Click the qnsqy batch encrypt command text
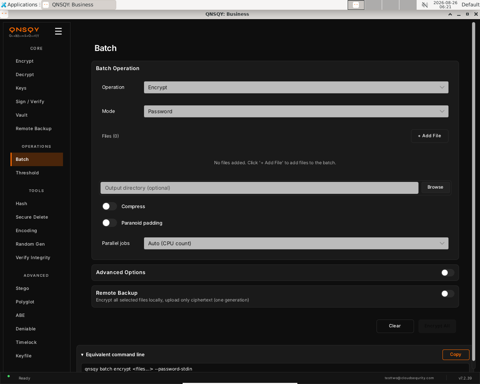The height and width of the screenshot is (384, 480). coord(138,369)
